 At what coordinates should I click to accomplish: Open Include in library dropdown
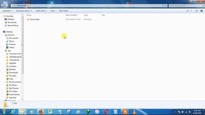(24, 11)
